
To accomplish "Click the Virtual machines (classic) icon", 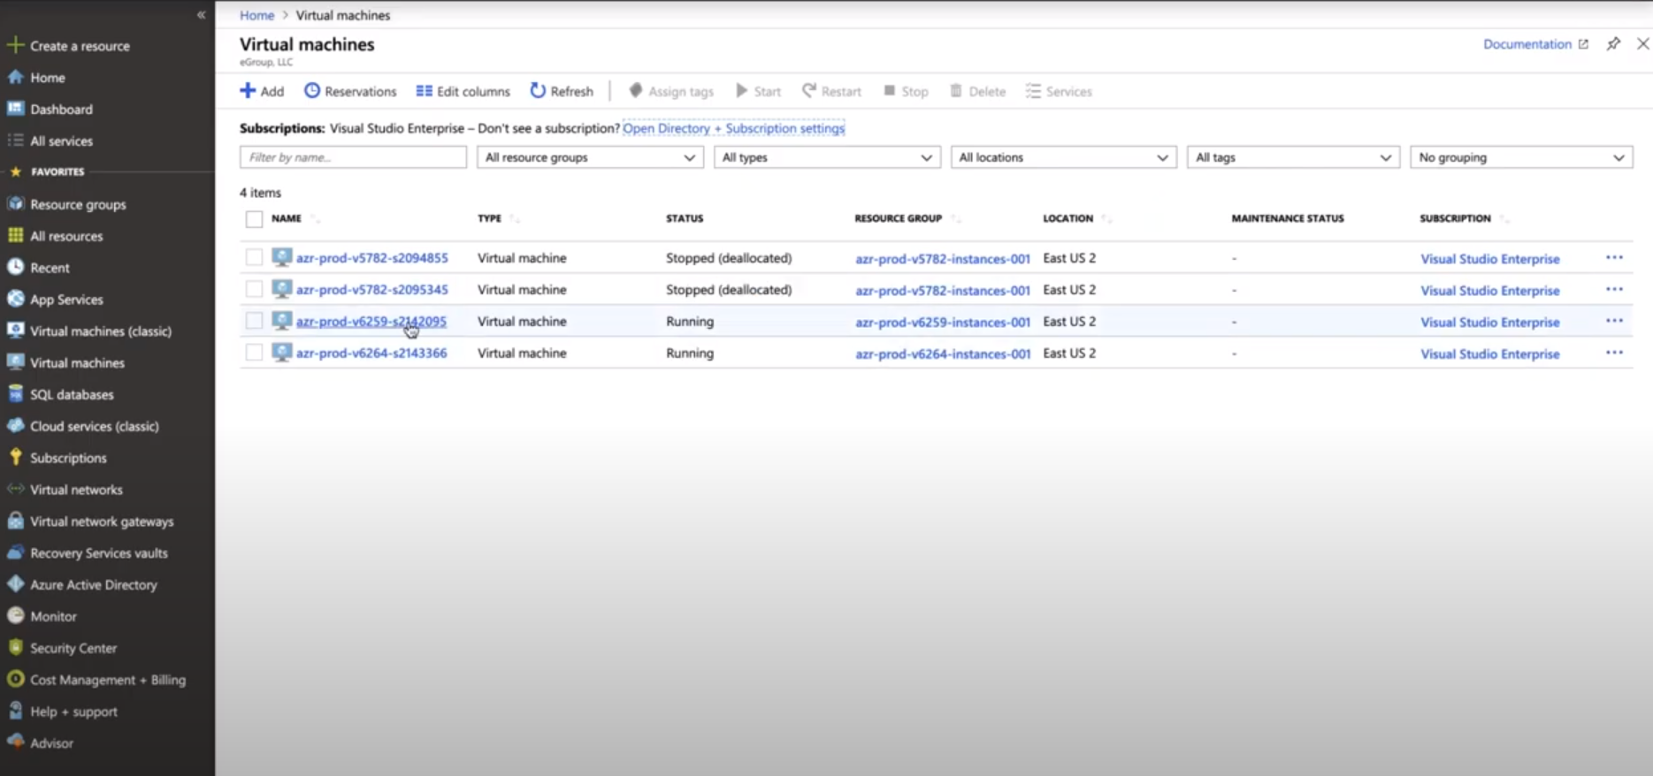I will [15, 331].
